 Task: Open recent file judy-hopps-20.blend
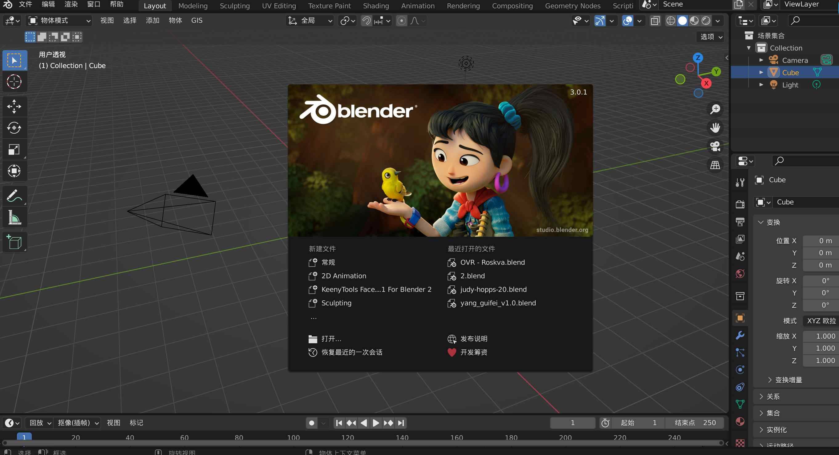493,289
